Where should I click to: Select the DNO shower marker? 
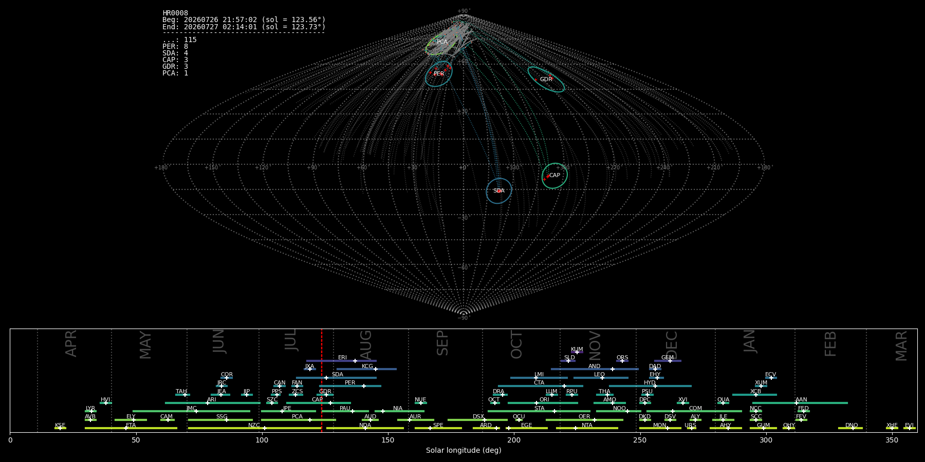pyautogui.click(x=853, y=428)
